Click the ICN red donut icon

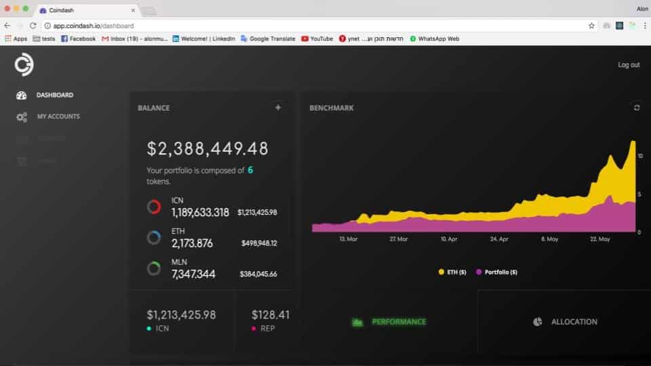(x=154, y=207)
